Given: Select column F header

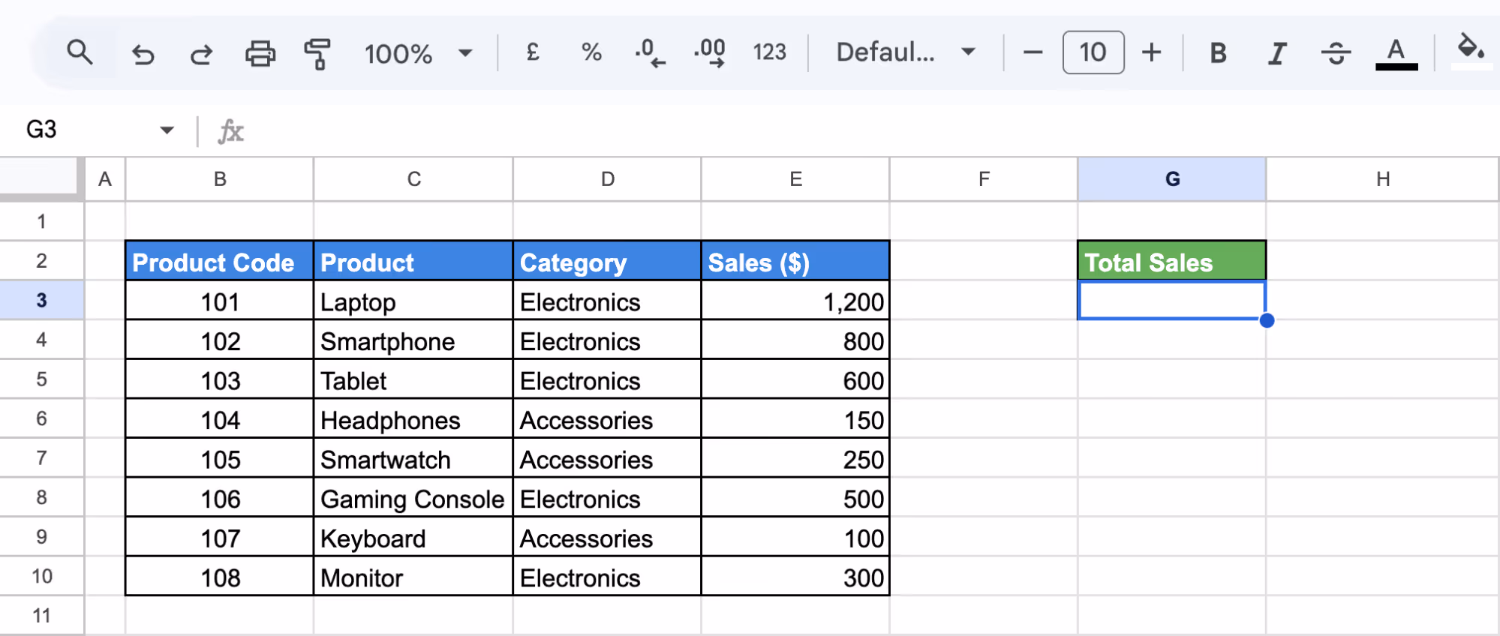Looking at the screenshot, I should pyautogui.click(x=984, y=179).
